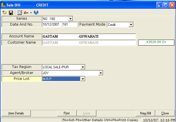Click the NO -160 series box
Viewport: 176px width, 122px height.
(x=55, y=19)
